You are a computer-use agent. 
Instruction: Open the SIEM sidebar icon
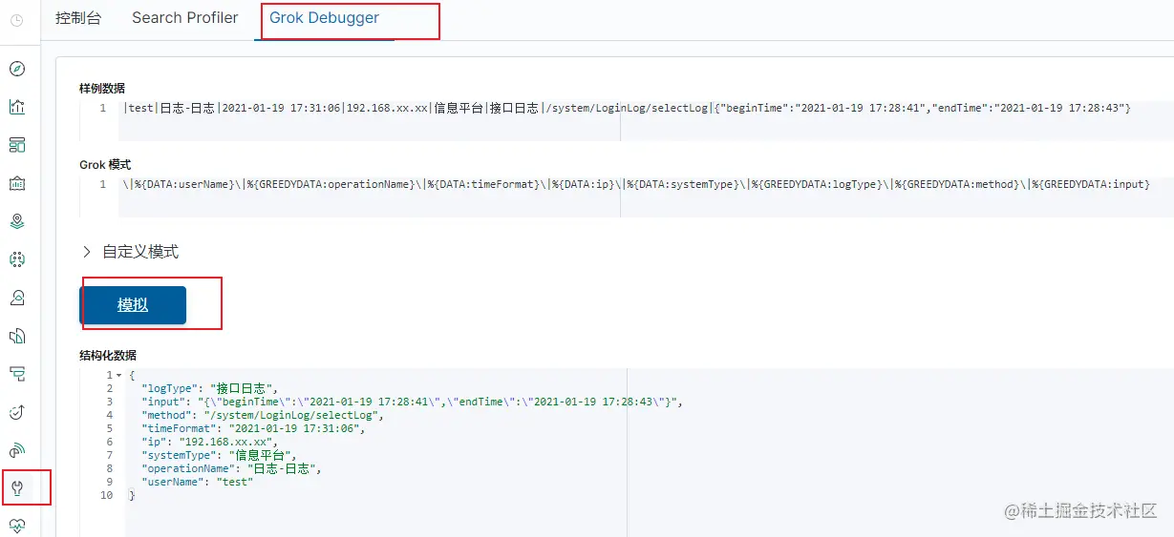click(16, 450)
